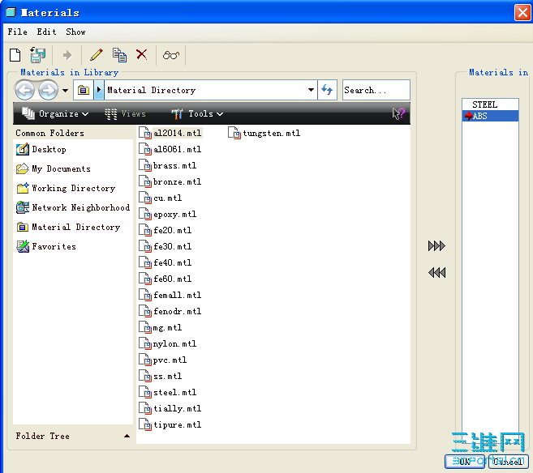This screenshot has width=533, height=473.
Task: Delete material with the red X icon
Action: [142, 54]
